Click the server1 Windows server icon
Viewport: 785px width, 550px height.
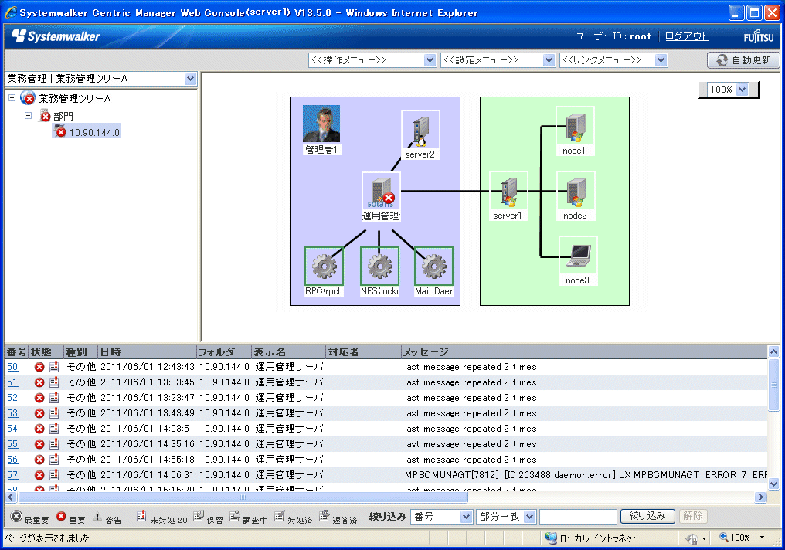(x=508, y=191)
